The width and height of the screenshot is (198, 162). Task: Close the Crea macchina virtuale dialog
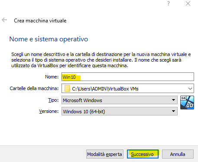pyautogui.click(x=188, y=3)
